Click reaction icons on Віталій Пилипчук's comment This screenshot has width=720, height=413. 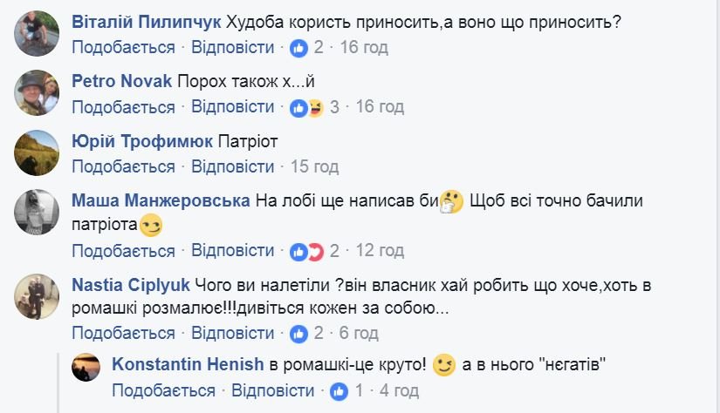[298, 47]
